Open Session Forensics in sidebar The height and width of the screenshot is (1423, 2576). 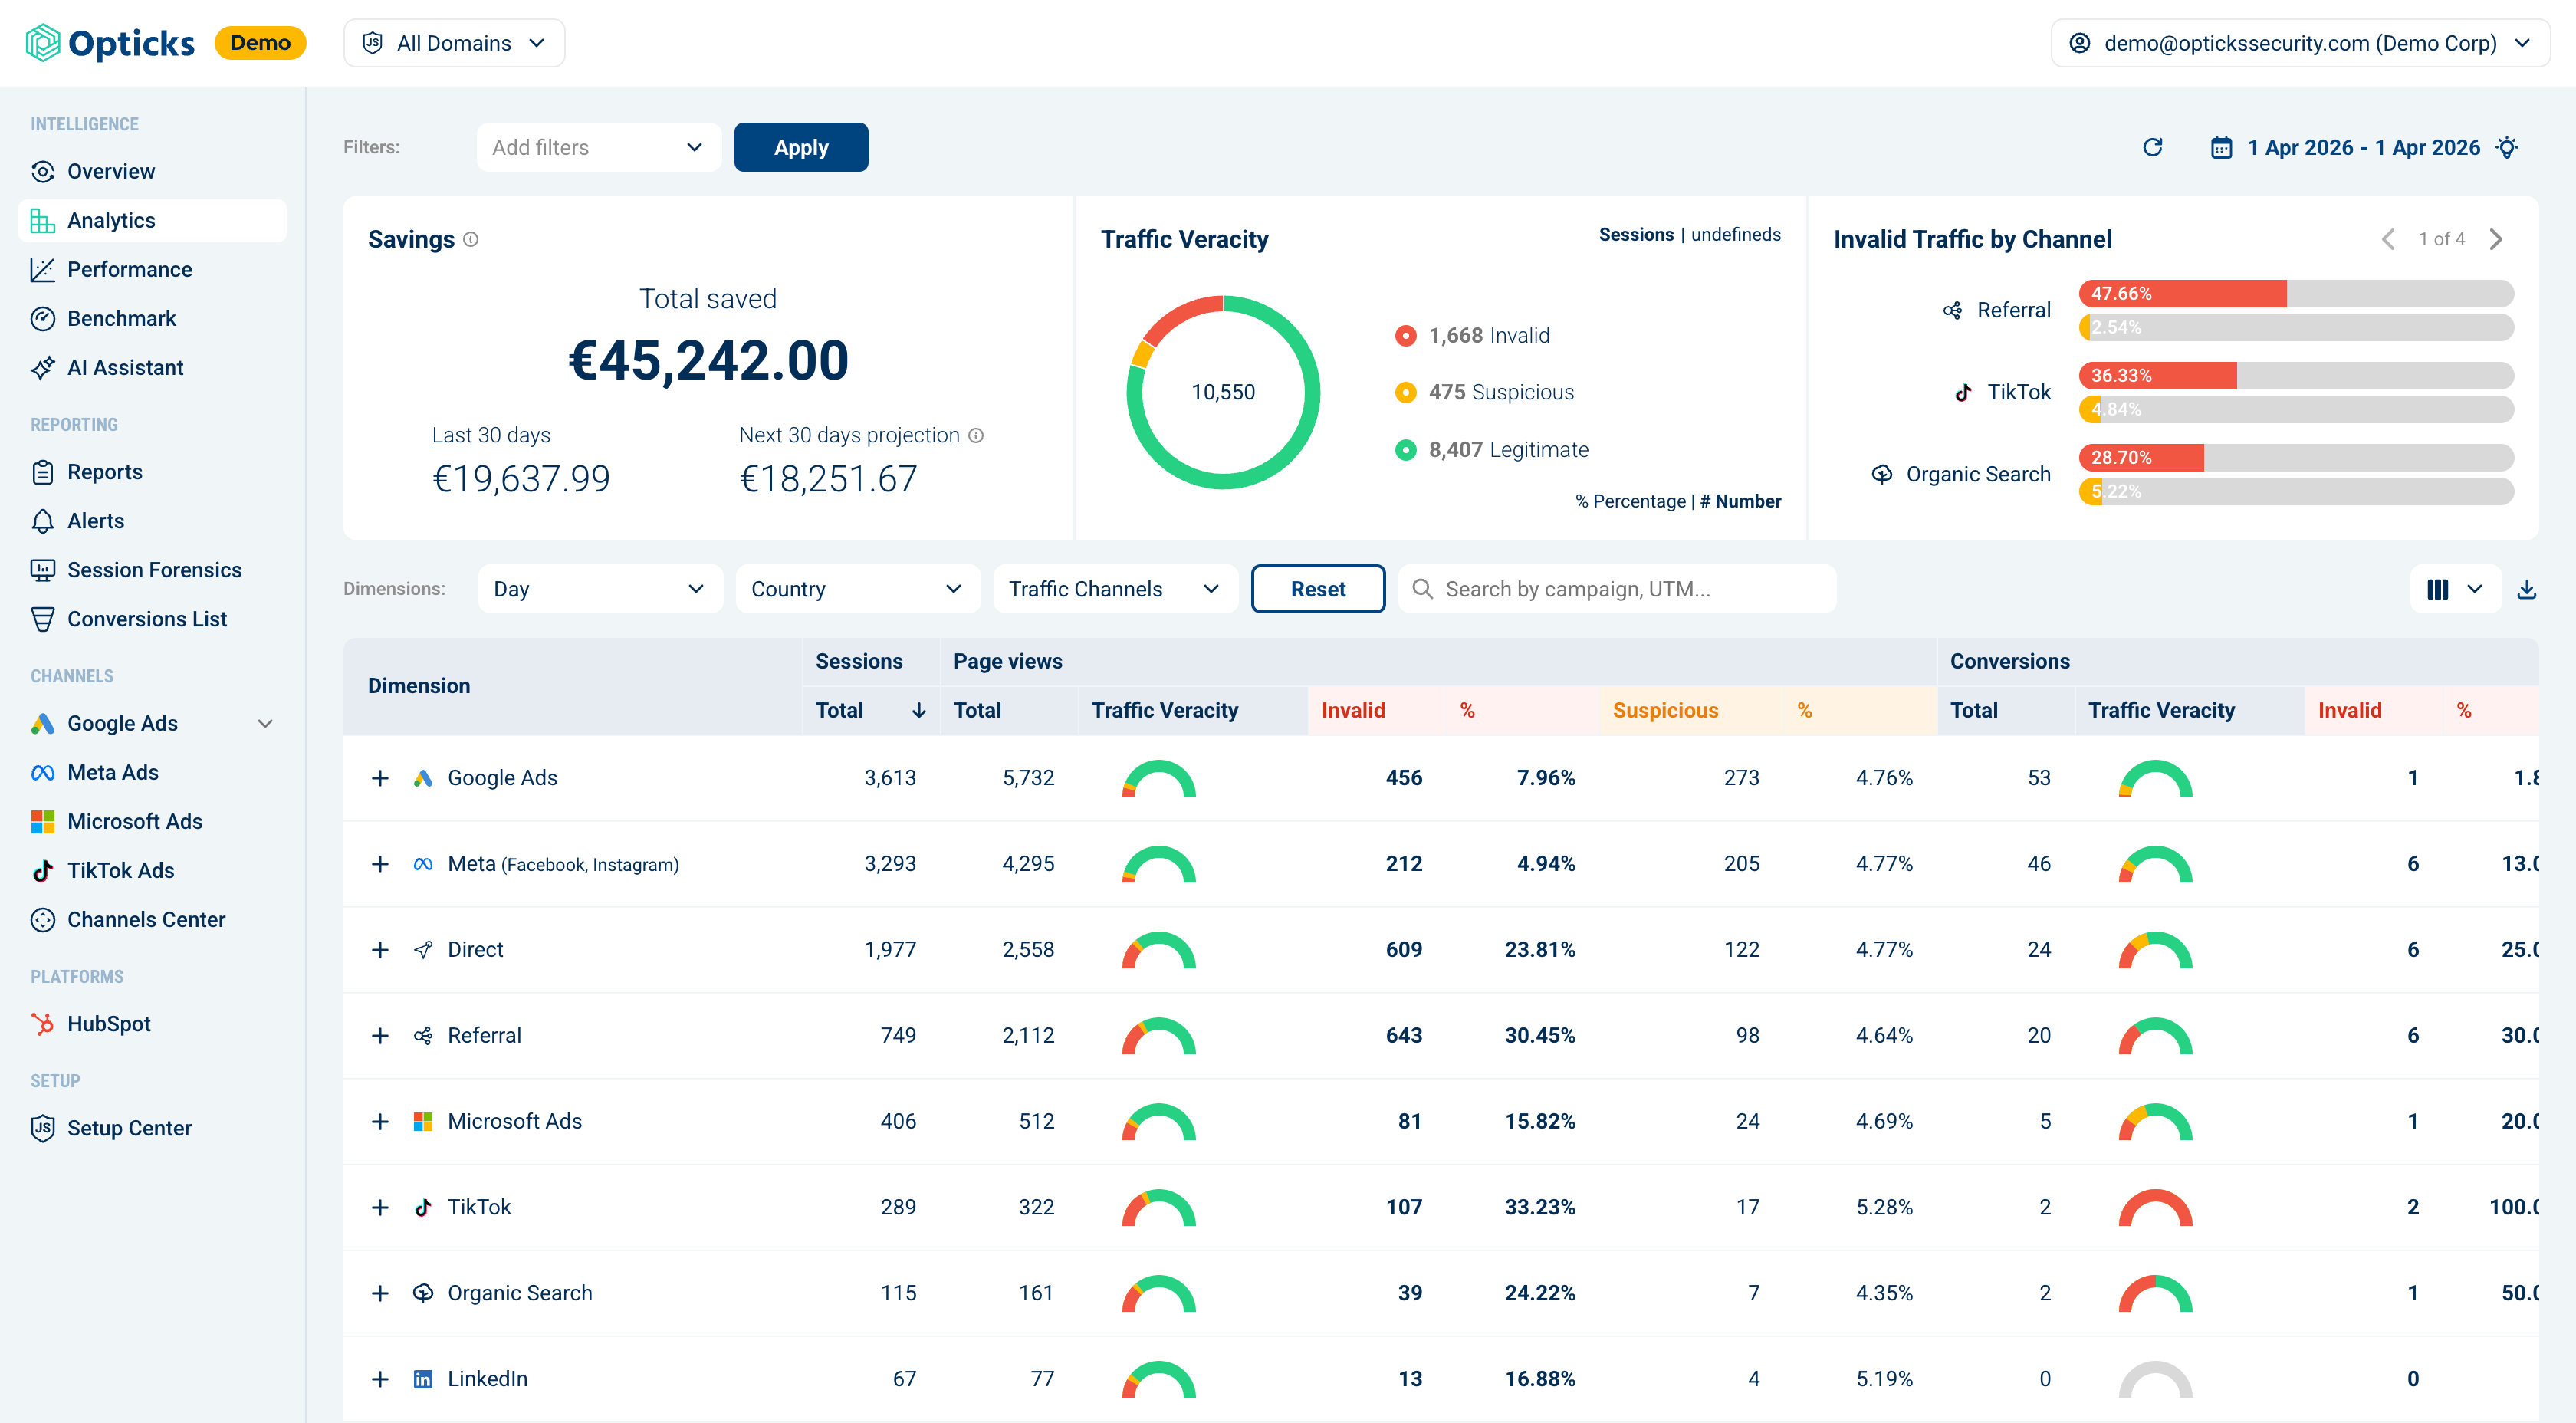point(154,570)
